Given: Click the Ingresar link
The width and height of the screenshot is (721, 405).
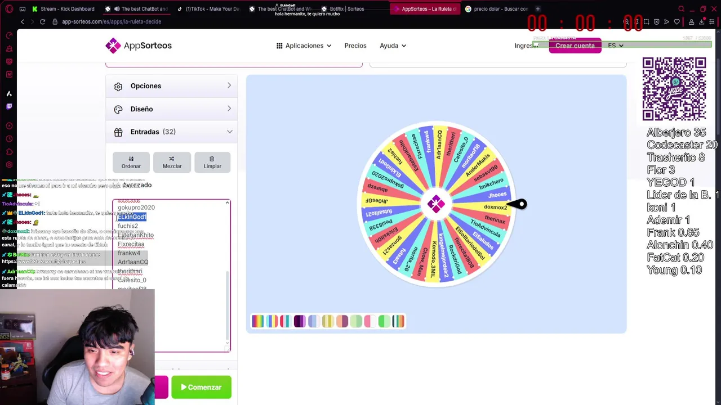Looking at the screenshot, I should [x=526, y=46].
